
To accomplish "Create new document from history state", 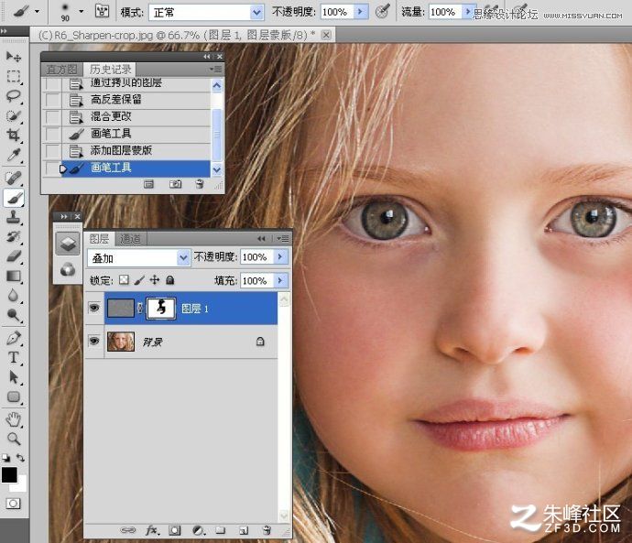I will tap(148, 184).
